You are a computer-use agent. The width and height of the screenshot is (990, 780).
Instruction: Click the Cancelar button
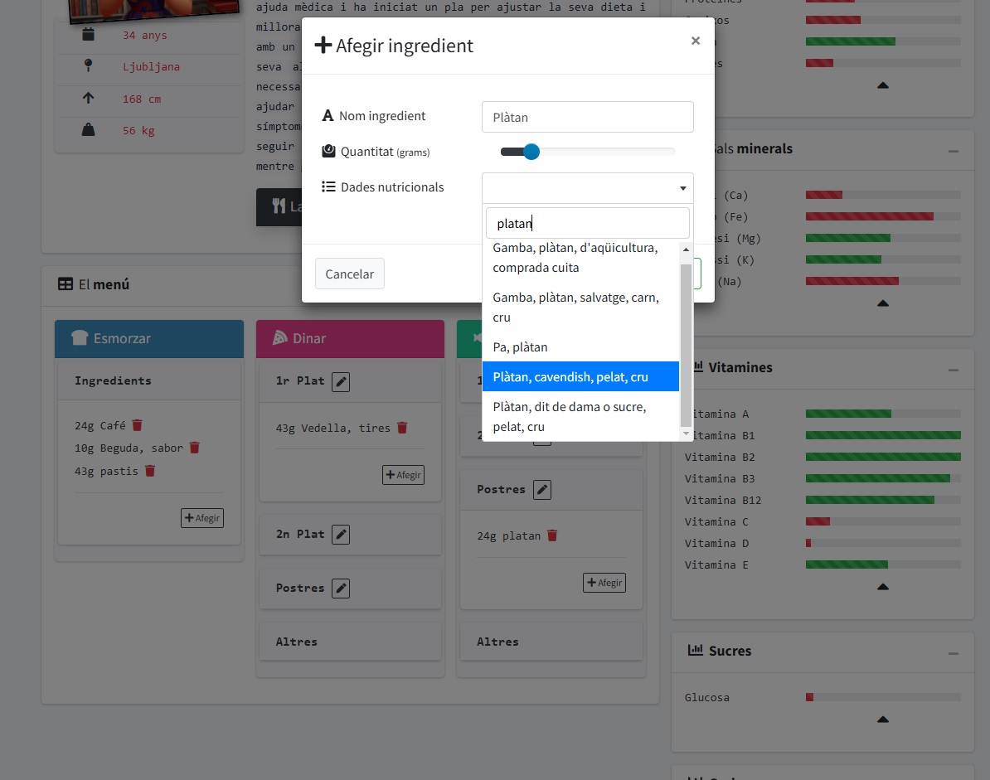349,274
